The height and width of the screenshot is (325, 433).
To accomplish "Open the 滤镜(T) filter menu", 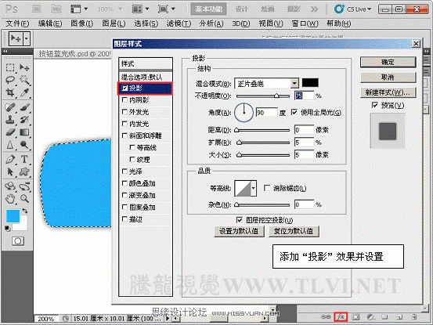I will (x=179, y=23).
